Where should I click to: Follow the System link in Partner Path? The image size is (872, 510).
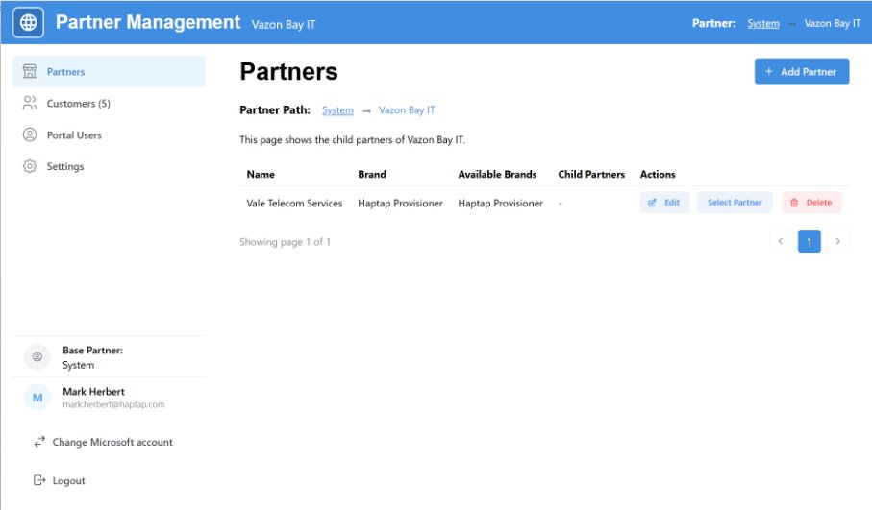[337, 110]
